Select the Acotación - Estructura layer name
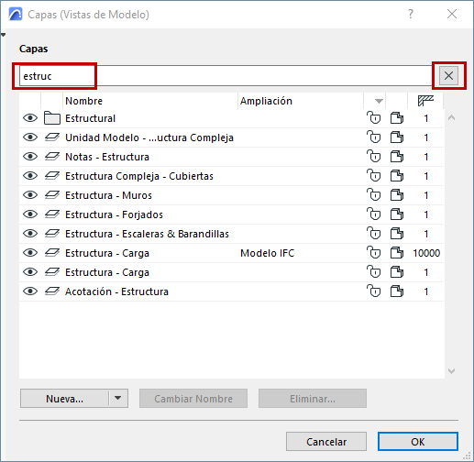The width and height of the screenshot is (474, 462). point(116,291)
